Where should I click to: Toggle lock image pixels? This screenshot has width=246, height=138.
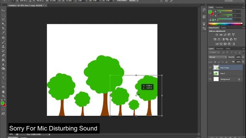[x=219, y=62]
